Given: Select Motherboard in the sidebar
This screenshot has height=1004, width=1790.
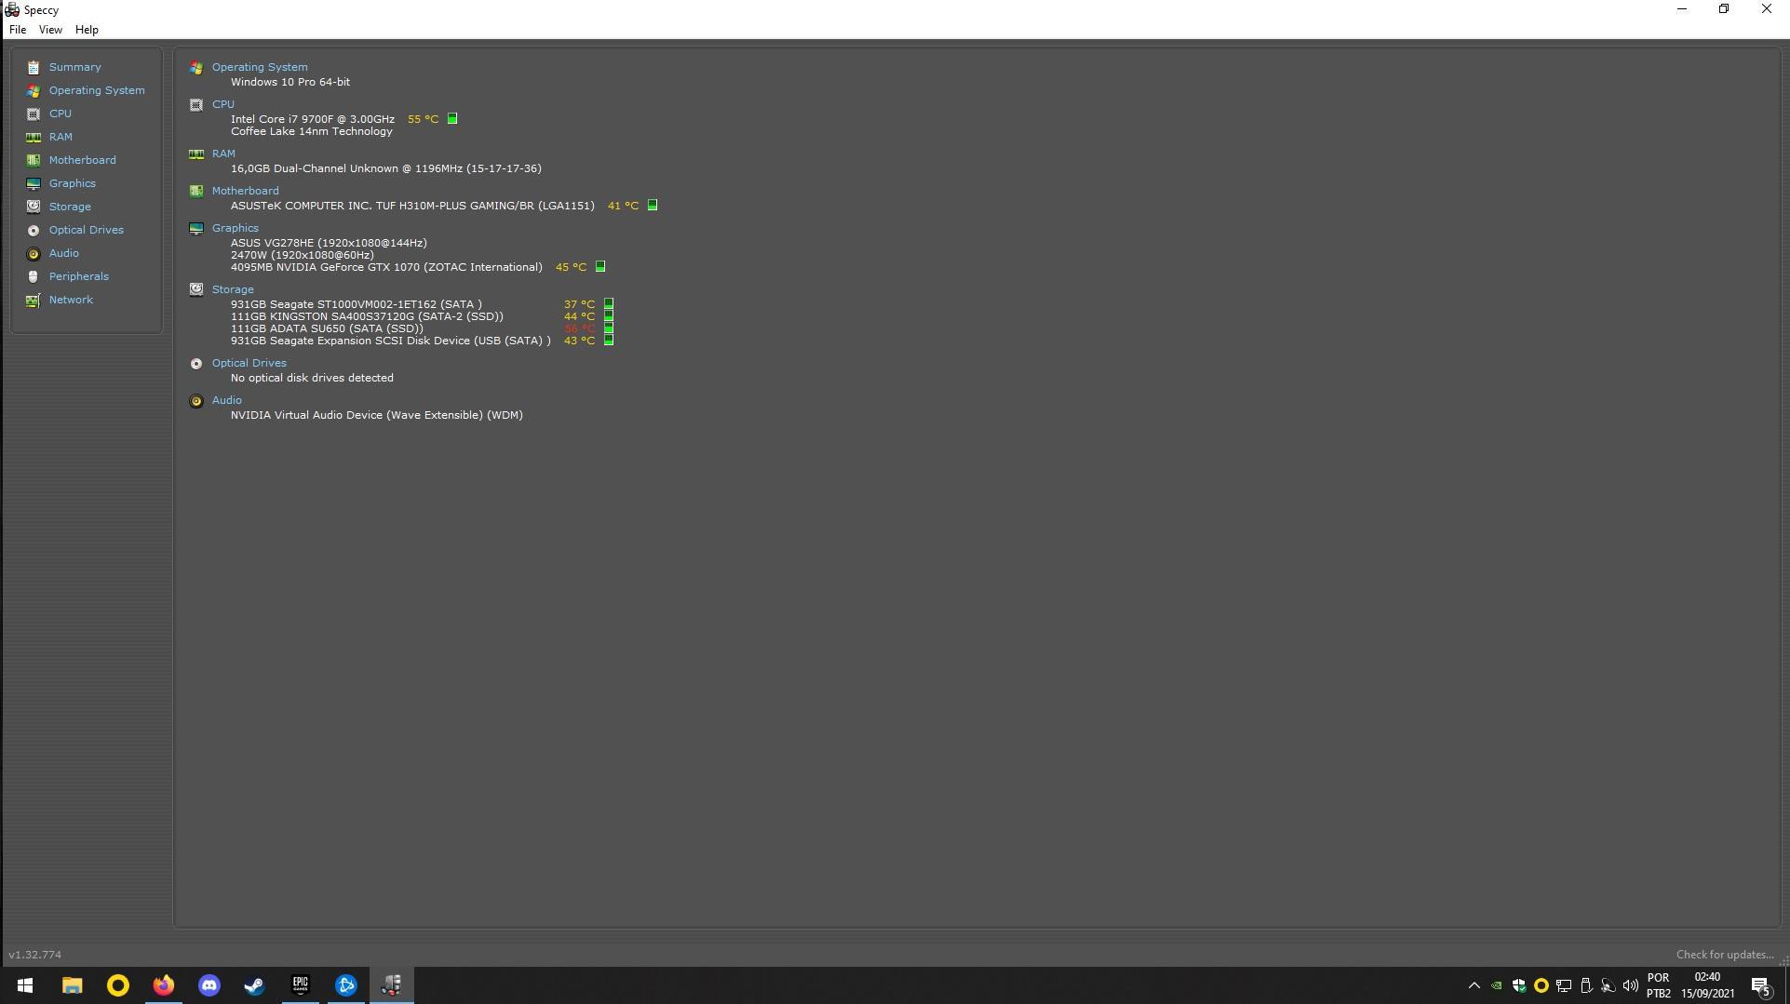Looking at the screenshot, I should click(x=83, y=160).
